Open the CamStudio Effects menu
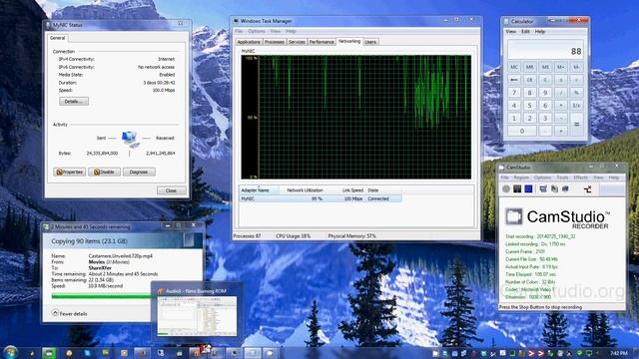639x359 pixels. click(x=580, y=178)
